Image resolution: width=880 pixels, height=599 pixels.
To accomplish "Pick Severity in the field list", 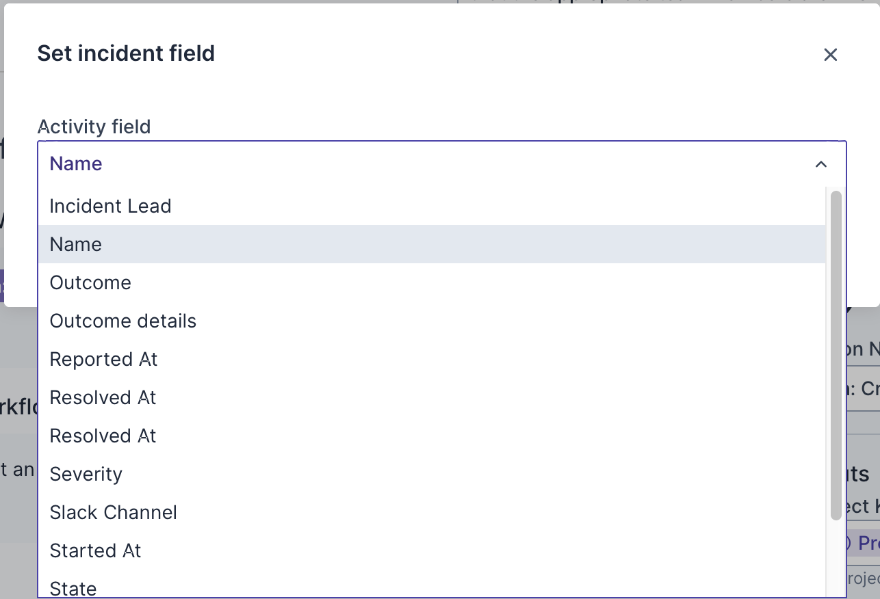I will coord(86,475).
